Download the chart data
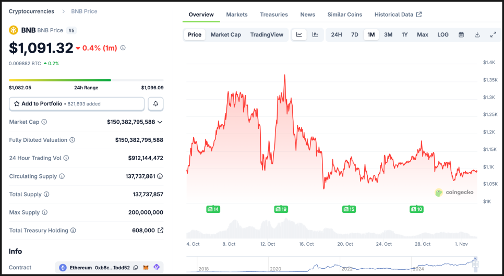This screenshot has width=504, height=276. tap(477, 35)
